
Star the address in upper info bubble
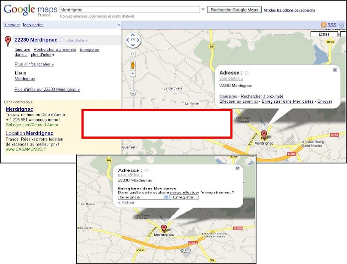247,72
